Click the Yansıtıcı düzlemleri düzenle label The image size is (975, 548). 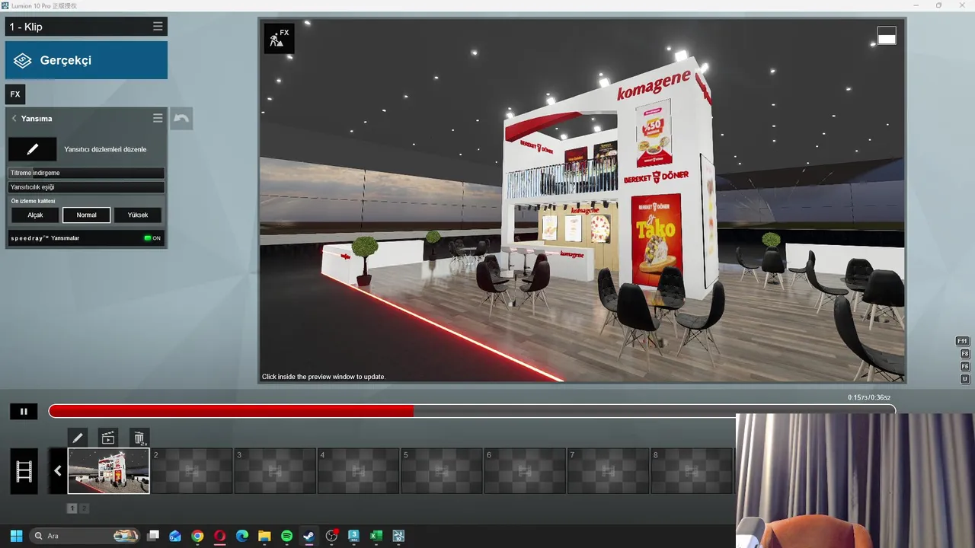pos(105,149)
